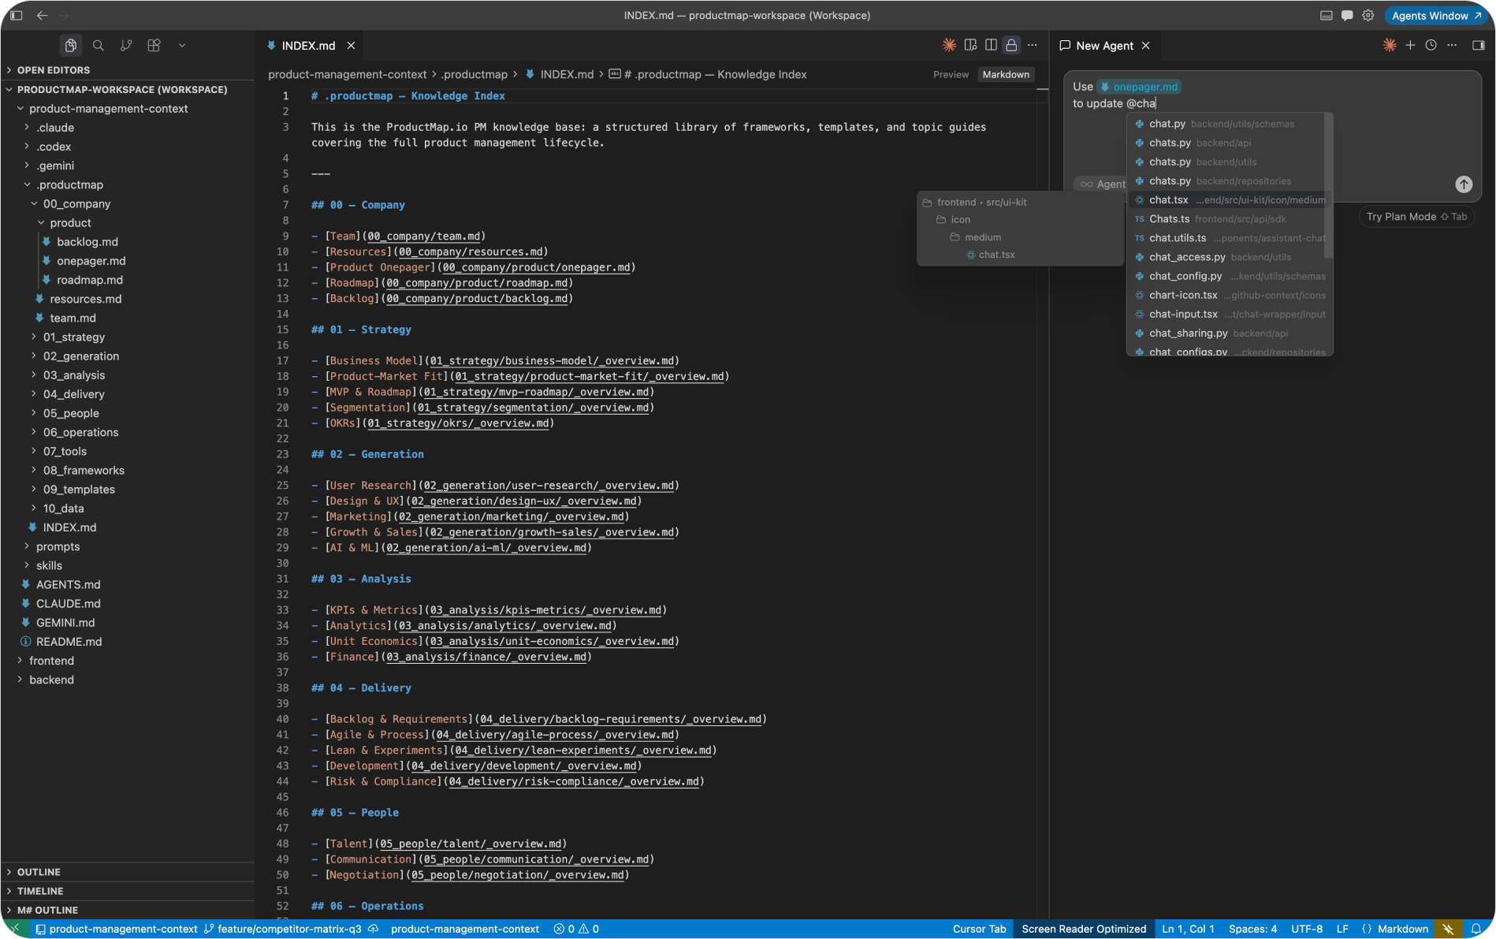Image resolution: width=1496 pixels, height=939 pixels.
Task: Select chat_access.py suggestion
Action: (x=1226, y=257)
